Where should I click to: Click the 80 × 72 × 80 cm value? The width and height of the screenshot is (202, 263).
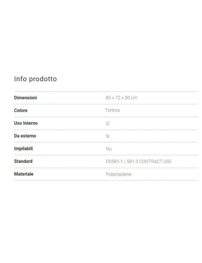click(122, 98)
